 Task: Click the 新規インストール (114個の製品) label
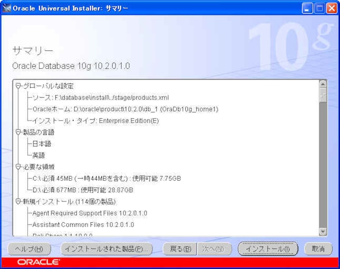tap(69, 202)
